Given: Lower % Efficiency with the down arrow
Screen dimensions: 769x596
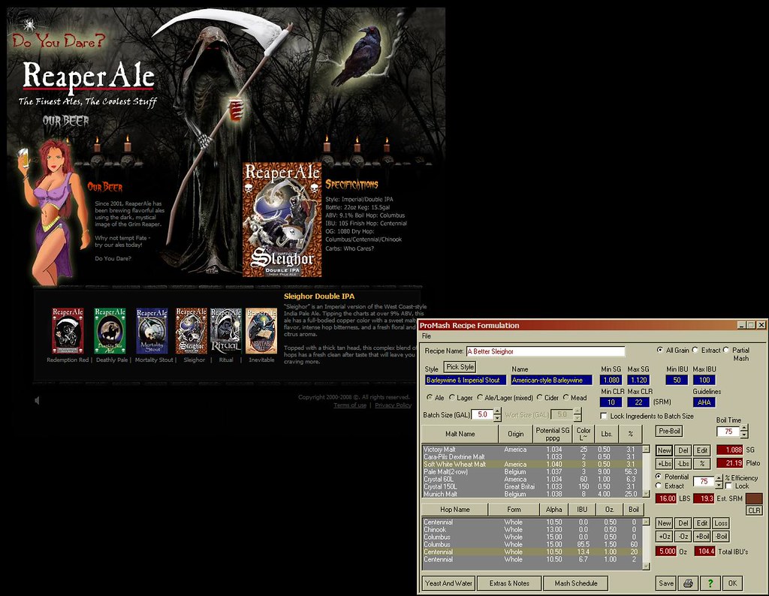Looking at the screenshot, I should (x=719, y=485).
